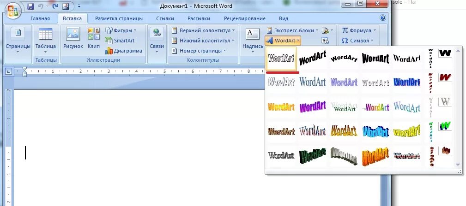Image resolution: width=466 pixels, height=206 pixels.
Task: Choose the gold italic WordArt style
Action: [344, 131]
